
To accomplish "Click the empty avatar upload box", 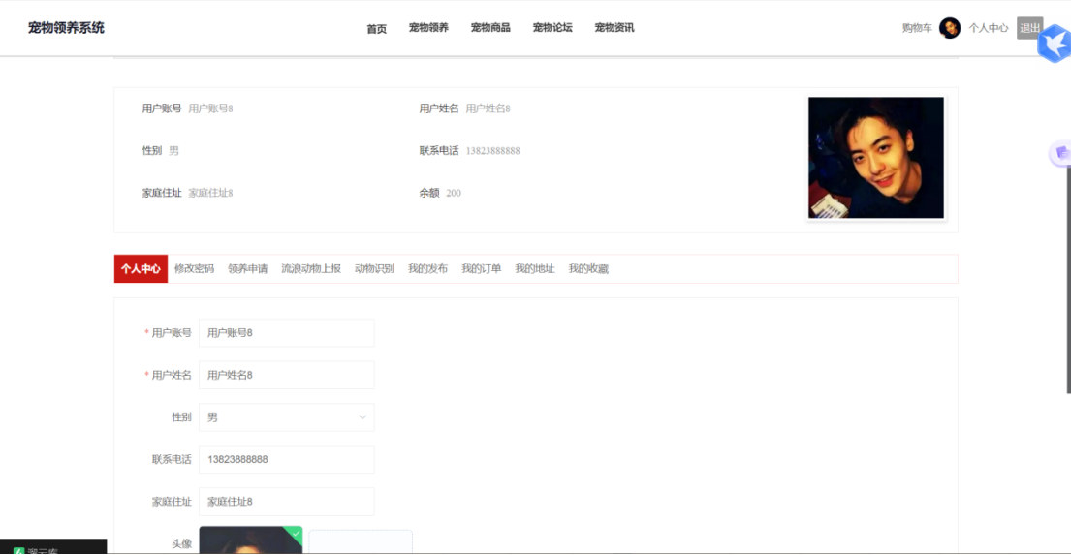I will tap(361, 542).
